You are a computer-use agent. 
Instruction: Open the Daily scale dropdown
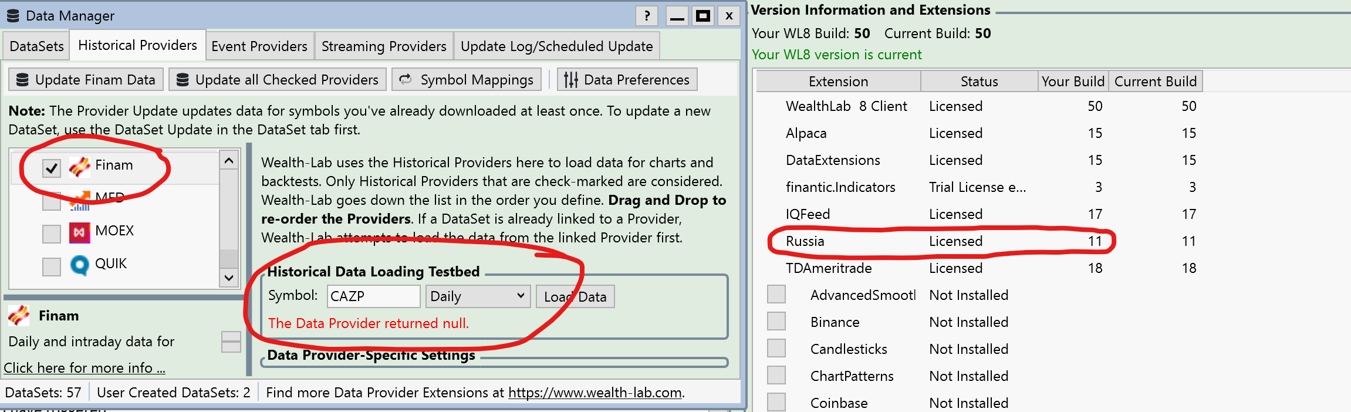tap(478, 296)
